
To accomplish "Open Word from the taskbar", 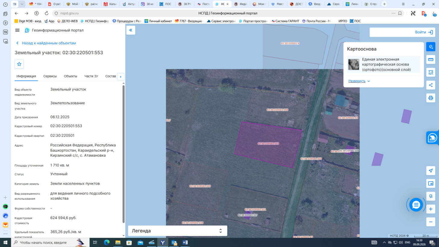I will pyautogui.click(x=185, y=242).
